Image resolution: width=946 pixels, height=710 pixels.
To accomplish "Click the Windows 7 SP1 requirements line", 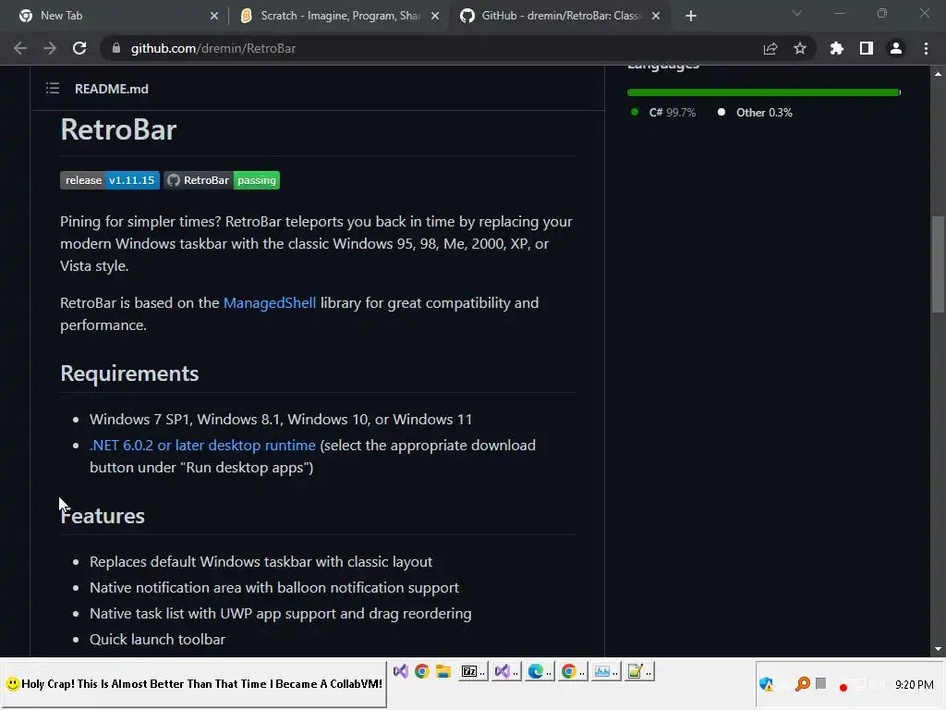I will click(x=281, y=419).
